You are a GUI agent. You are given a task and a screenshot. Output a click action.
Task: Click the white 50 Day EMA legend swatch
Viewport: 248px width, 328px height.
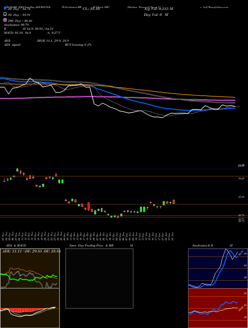coord(5,14)
